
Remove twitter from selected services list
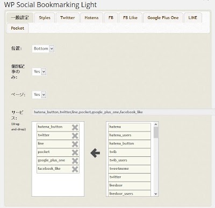[75, 136]
